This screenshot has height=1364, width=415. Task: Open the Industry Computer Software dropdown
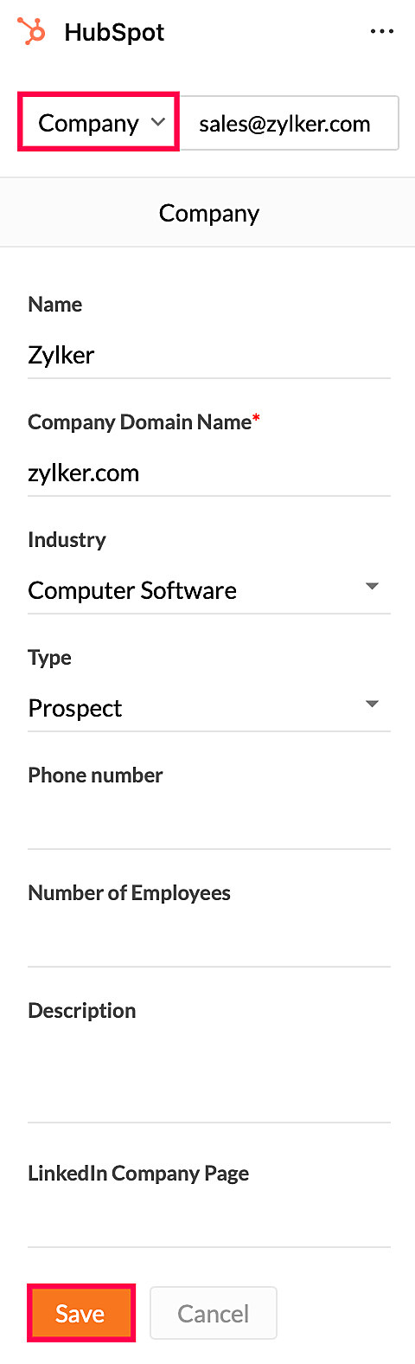[209, 590]
